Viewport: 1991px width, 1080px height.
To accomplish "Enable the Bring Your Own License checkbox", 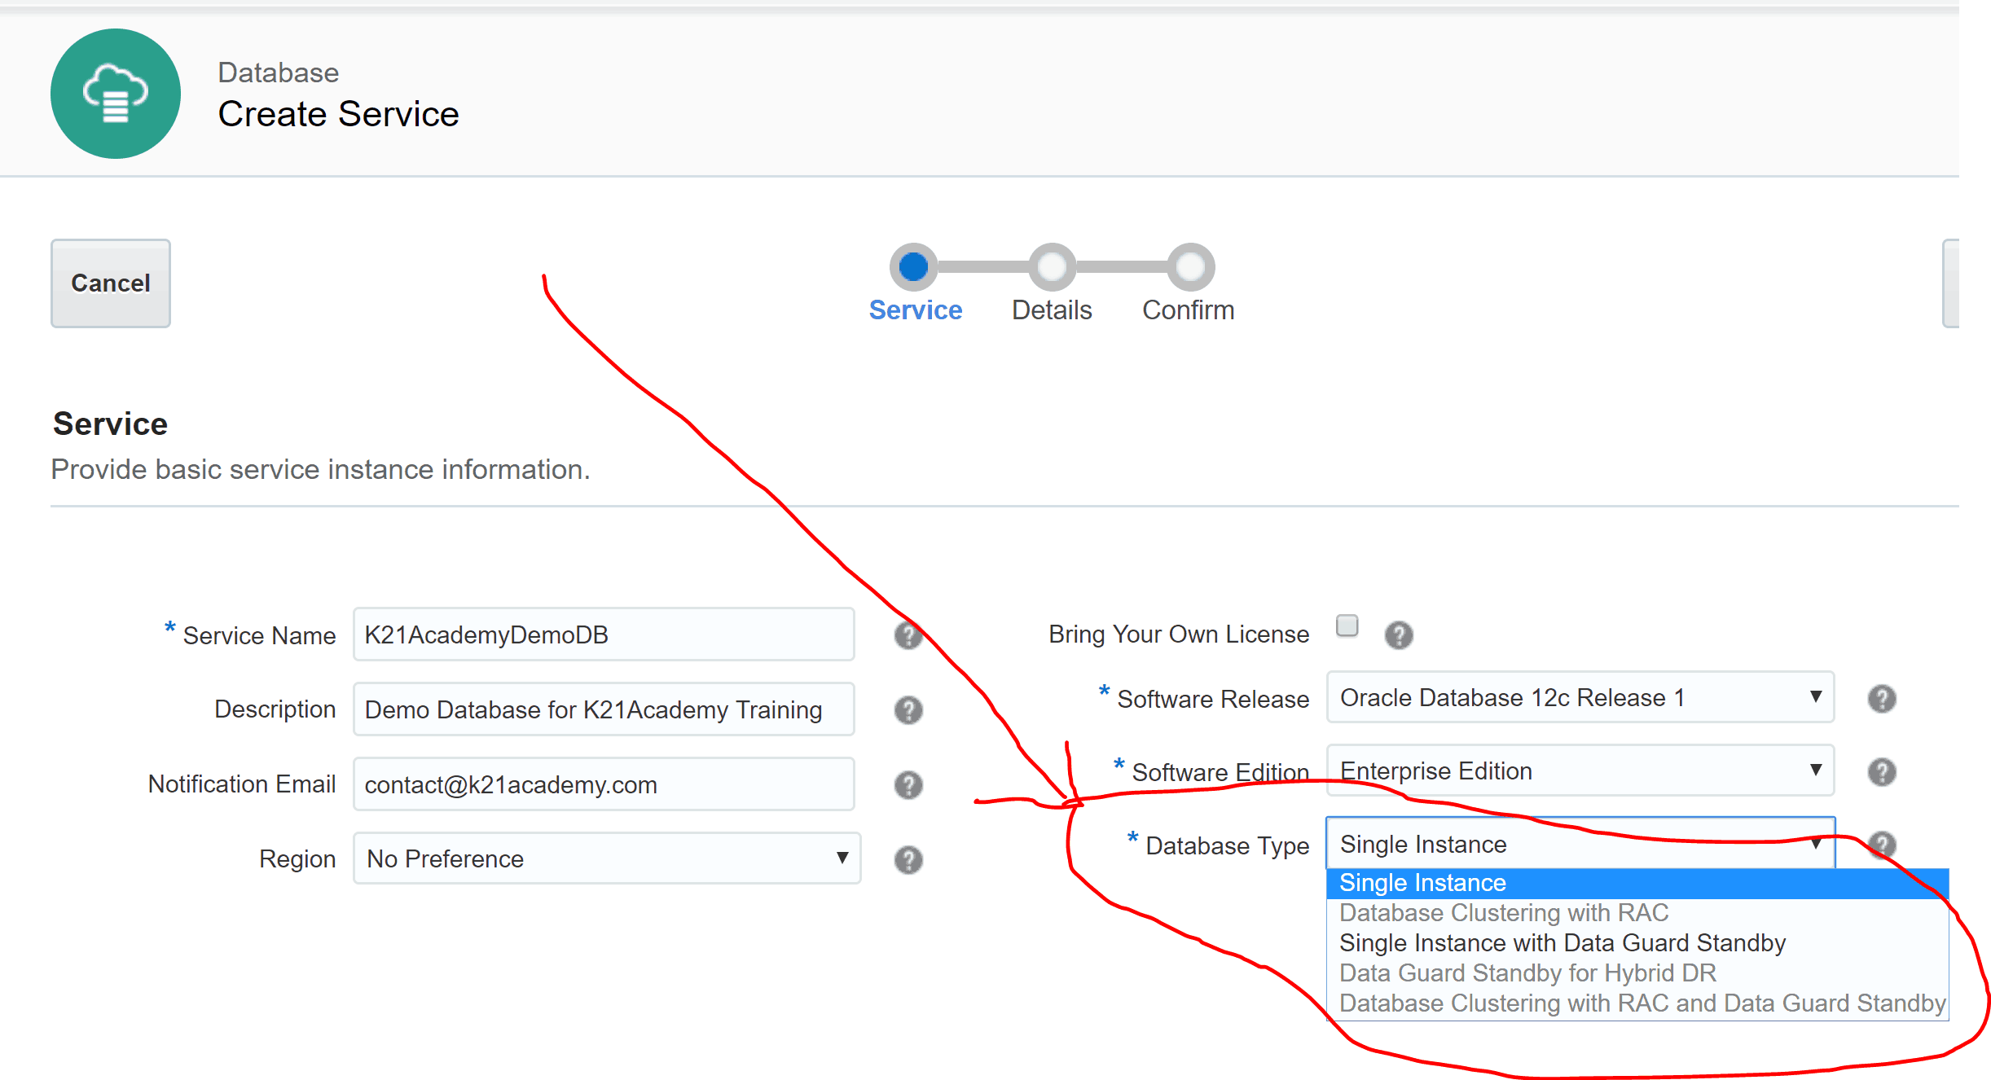I will (1348, 626).
